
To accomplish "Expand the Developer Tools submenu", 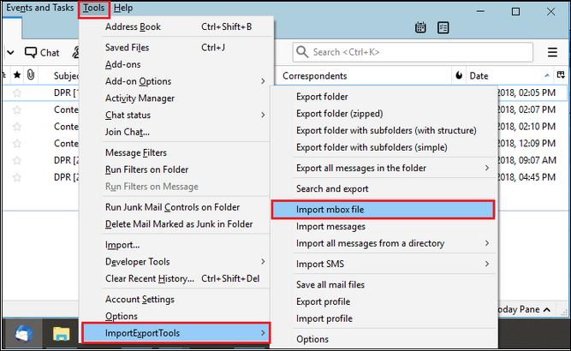I will (x=176, y=262).
